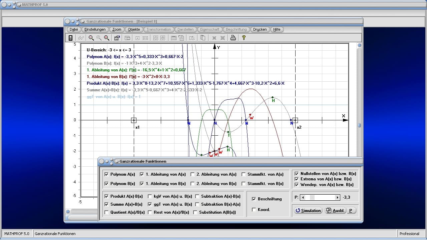
Task: Enable 2. Ableitung von A(x)
Action: (x=192, y=174)
